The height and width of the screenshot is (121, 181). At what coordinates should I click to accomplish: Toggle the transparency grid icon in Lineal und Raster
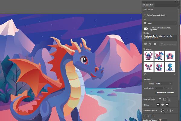(x=169, y=99)
